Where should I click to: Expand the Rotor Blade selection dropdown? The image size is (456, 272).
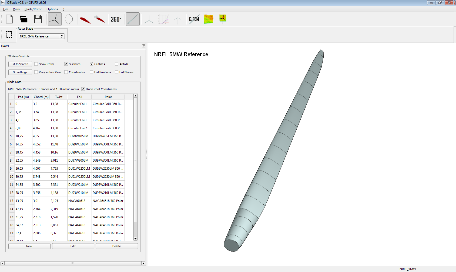(42, 36)
